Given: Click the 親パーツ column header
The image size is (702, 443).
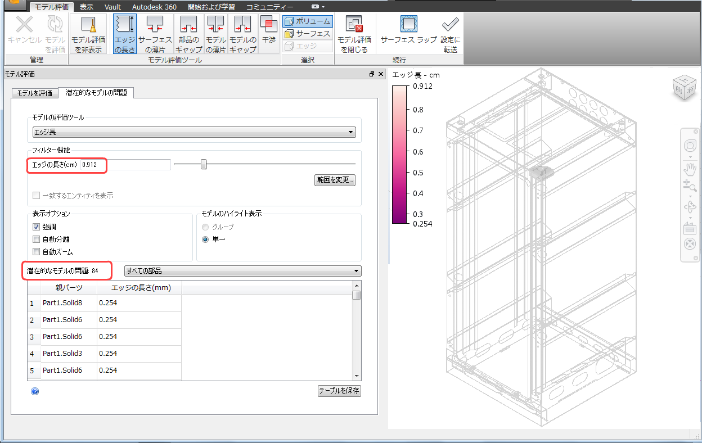Looking at the screenshot, I should 69,287.
